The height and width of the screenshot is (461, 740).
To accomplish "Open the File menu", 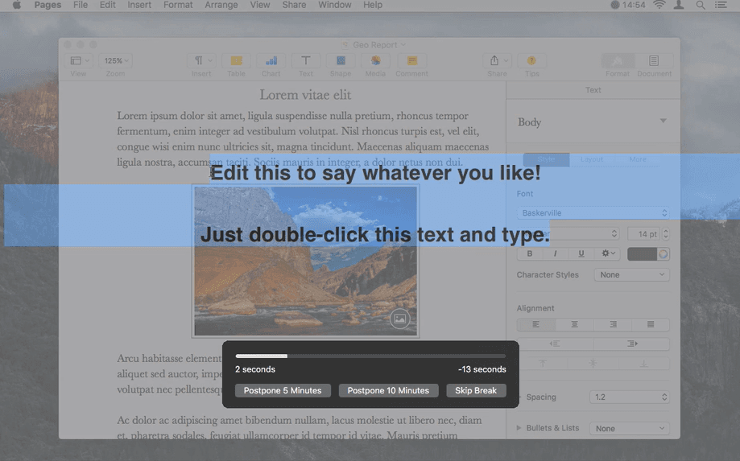I will (81, 5).
